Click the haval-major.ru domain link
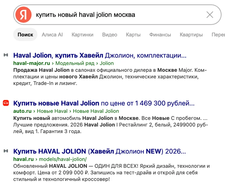Viewport: 225px width, 188px height. click(x=32, y=63)
